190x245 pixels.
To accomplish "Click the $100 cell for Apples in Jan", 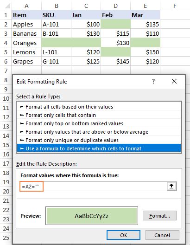I will tap(86, 24).
